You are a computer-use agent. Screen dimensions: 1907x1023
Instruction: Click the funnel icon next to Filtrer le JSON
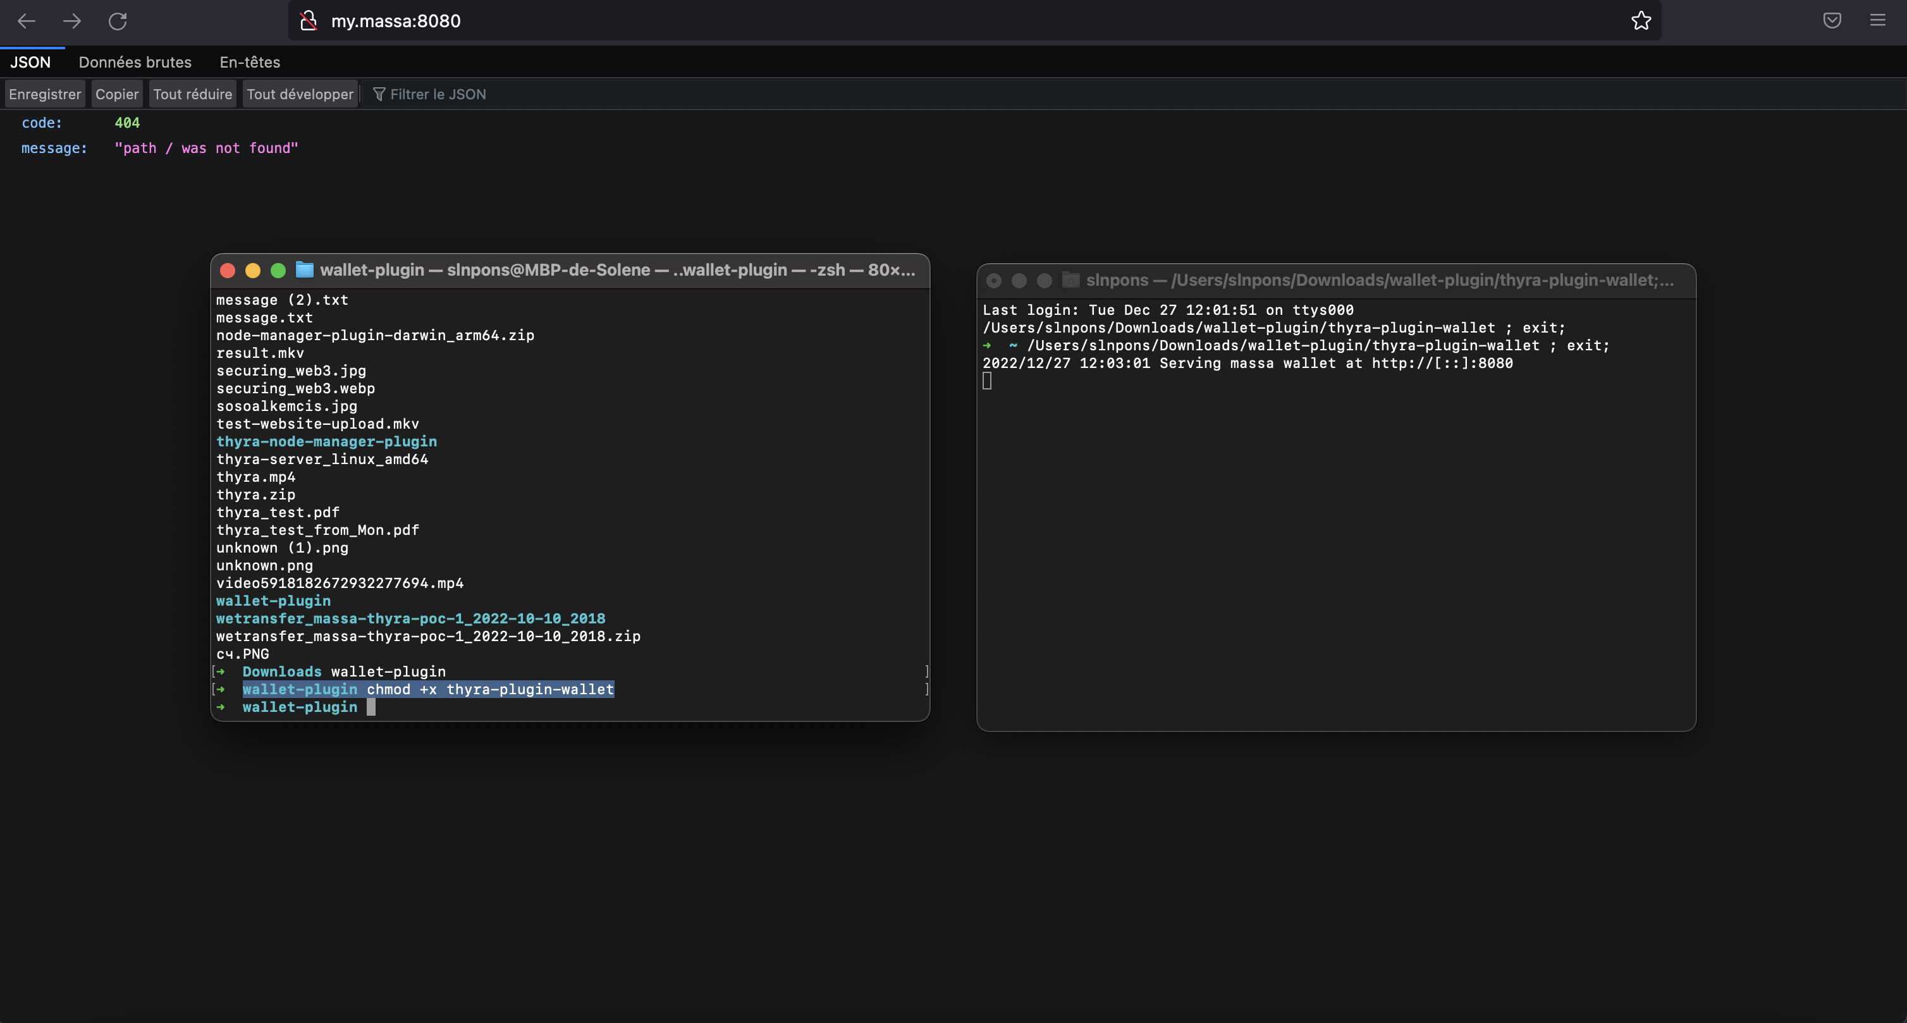tap(380, 94)
